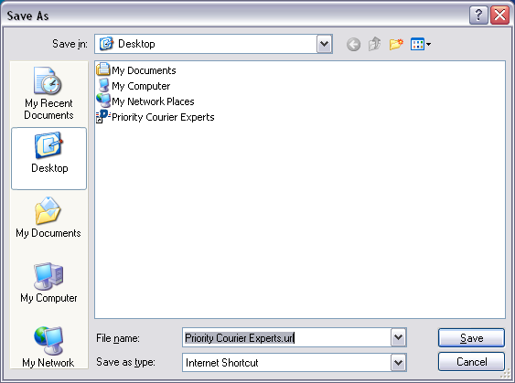Expand the File name dropdown arrow

pos(399,337)
